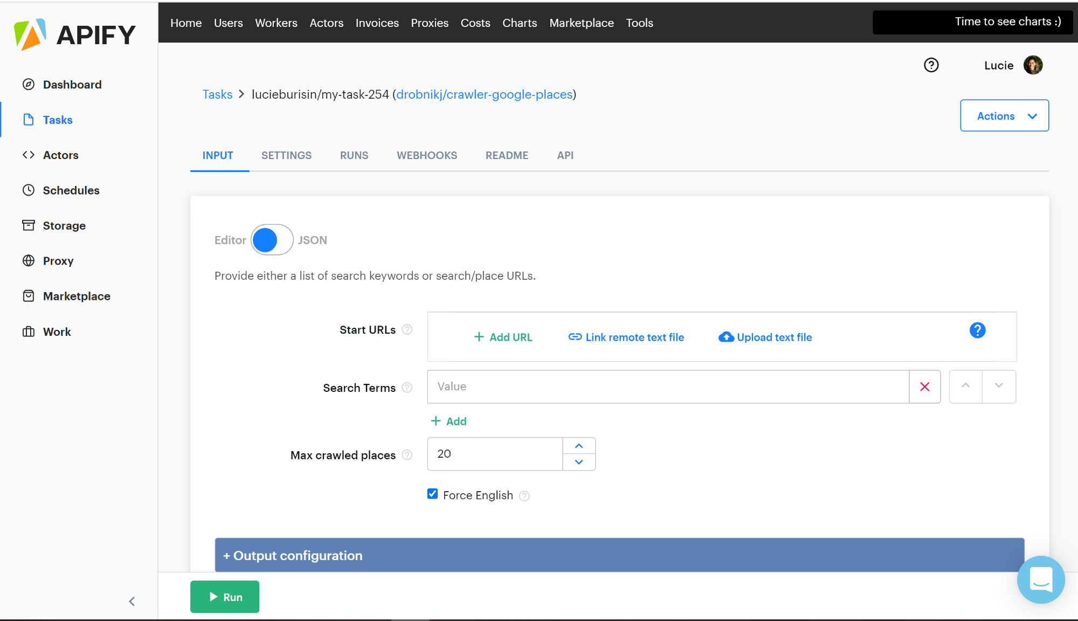Add another search term

(x=448, y=421)
